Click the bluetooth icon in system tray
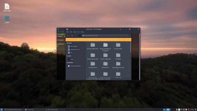197x111 pixels. 177,110
